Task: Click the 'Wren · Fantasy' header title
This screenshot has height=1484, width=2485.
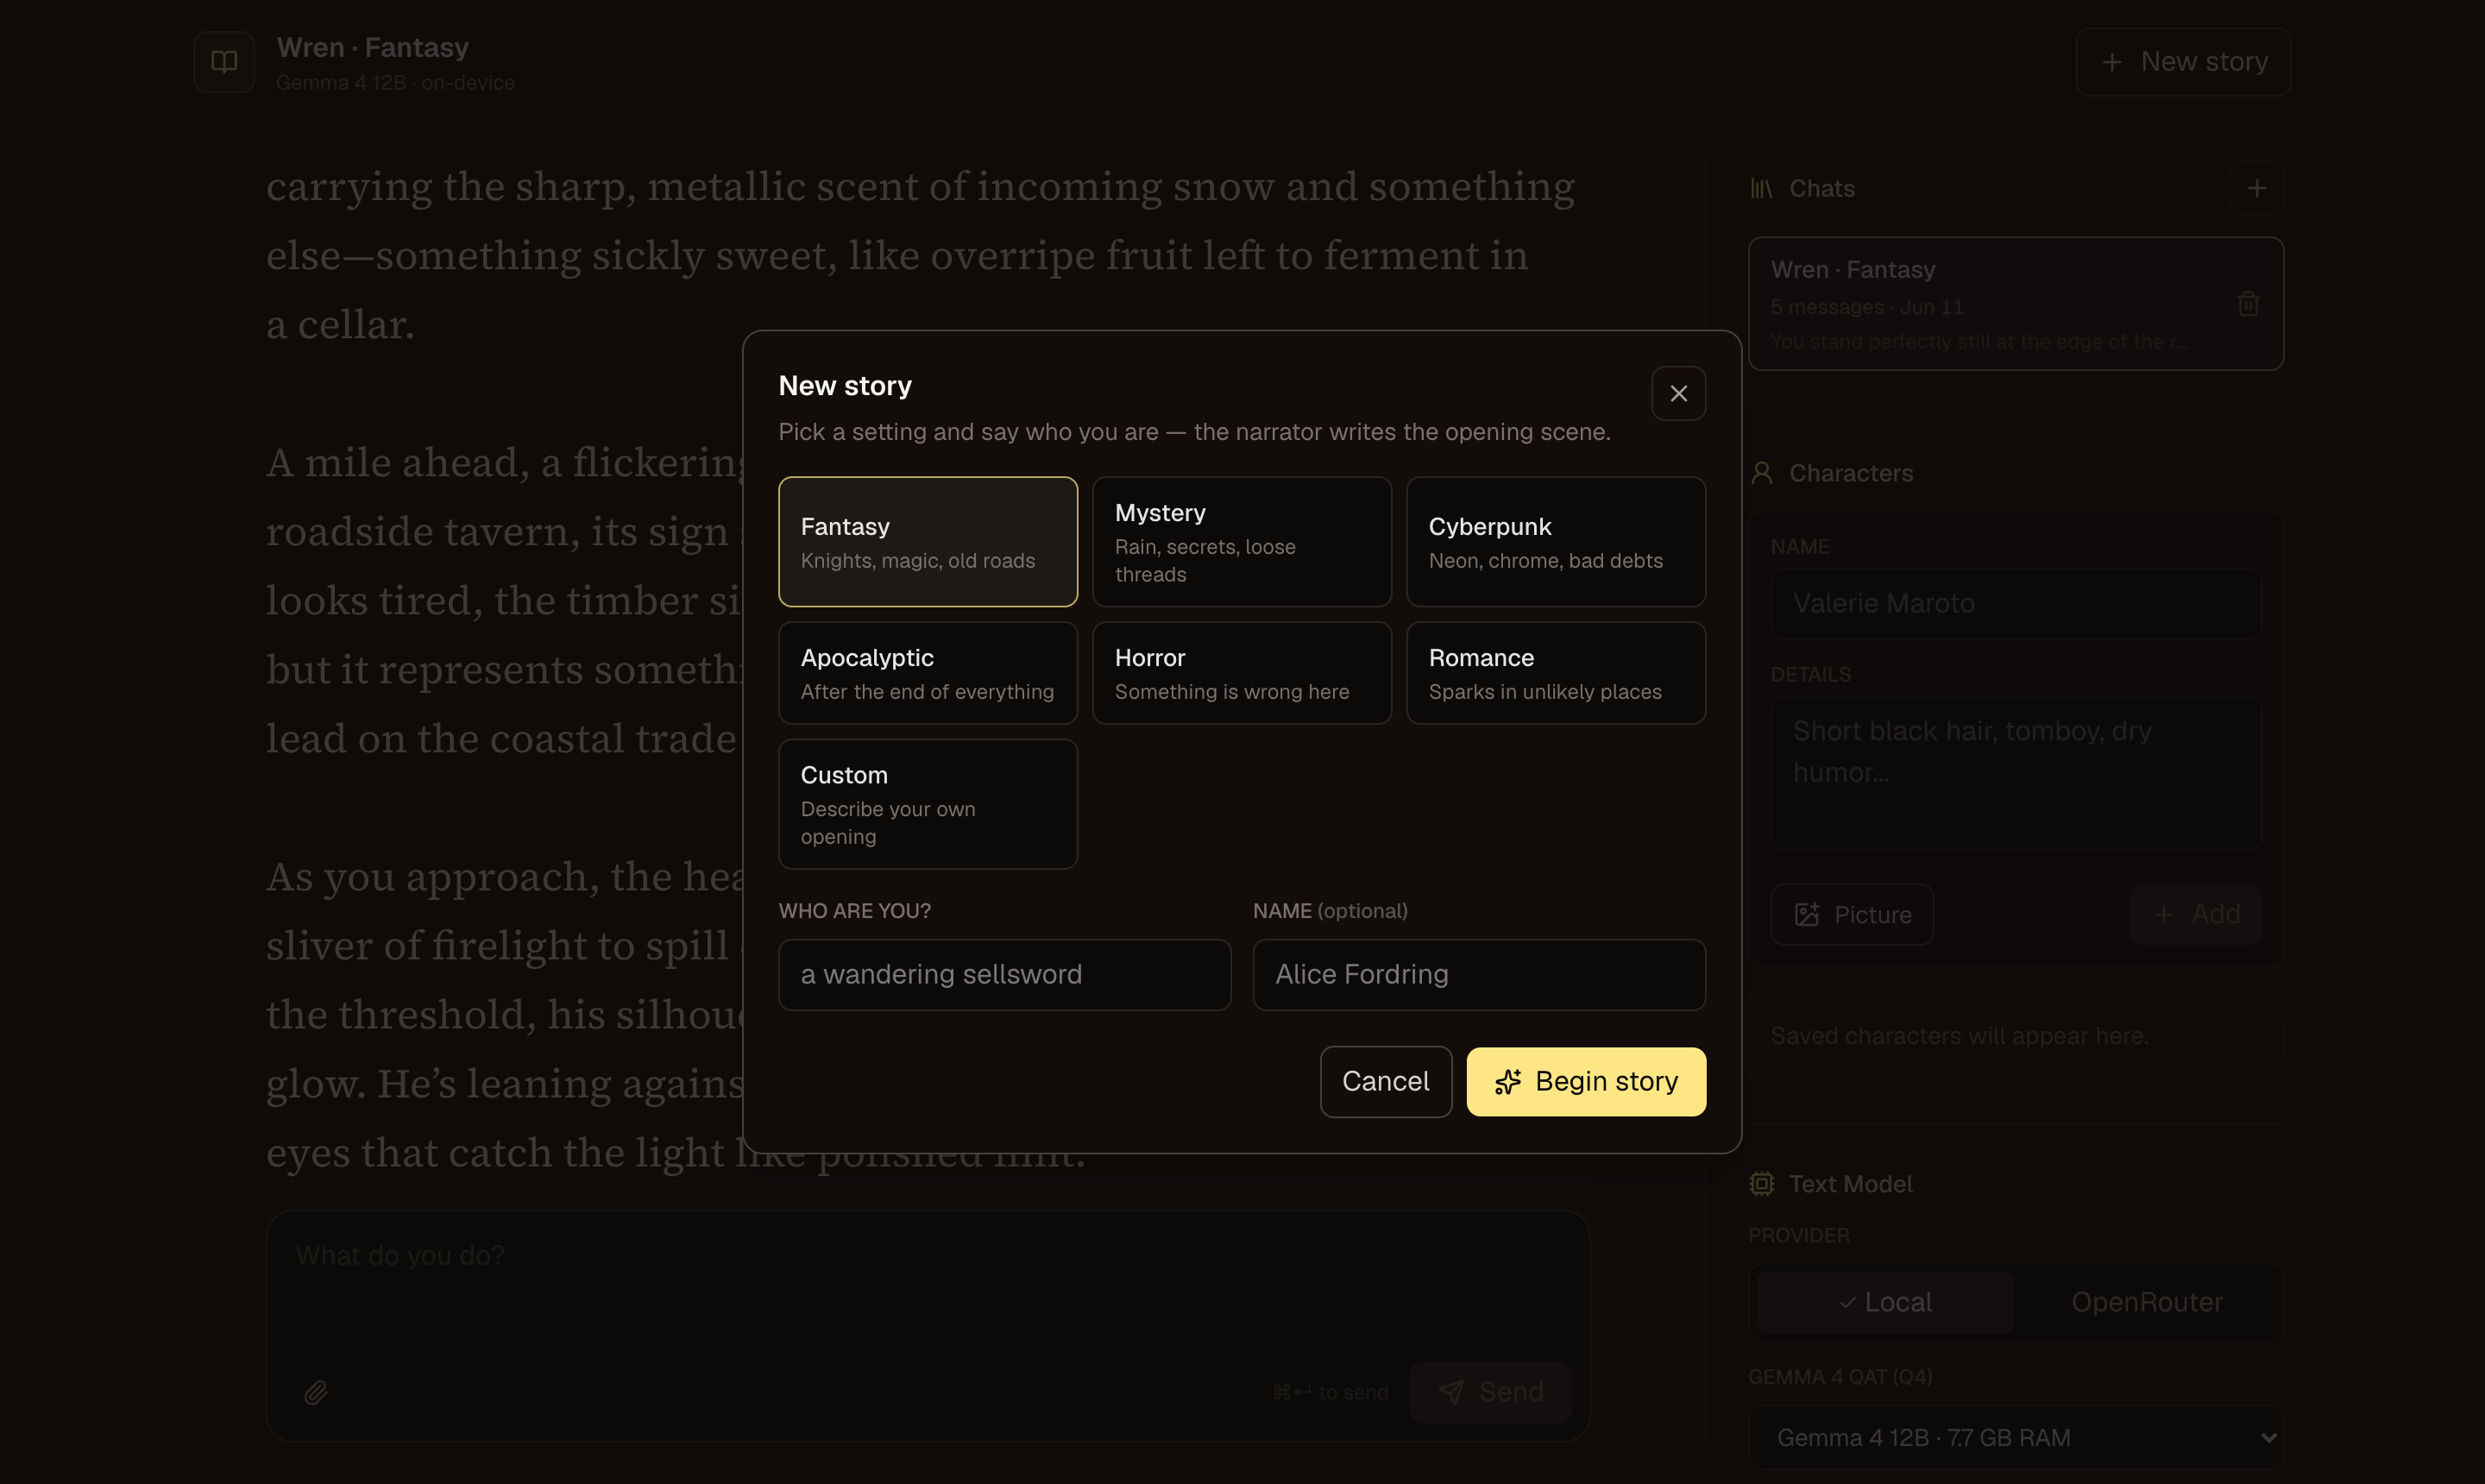Action: 372,47
